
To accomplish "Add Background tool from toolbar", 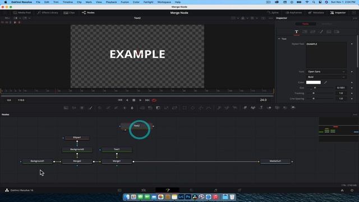I will pos(66,108).
